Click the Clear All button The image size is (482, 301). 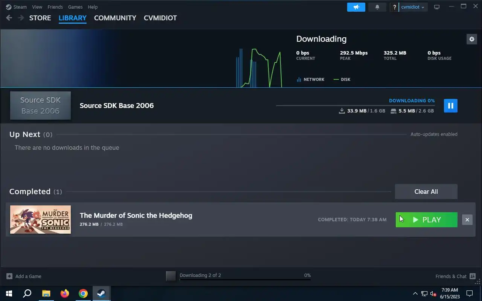tap(426, 192)
